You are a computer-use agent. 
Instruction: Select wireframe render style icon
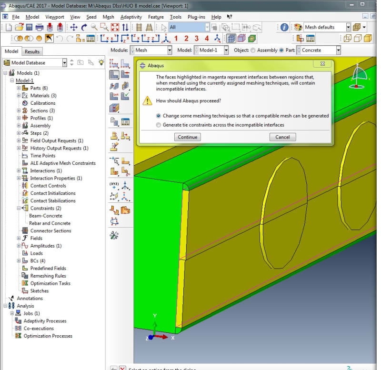(348, 39)
